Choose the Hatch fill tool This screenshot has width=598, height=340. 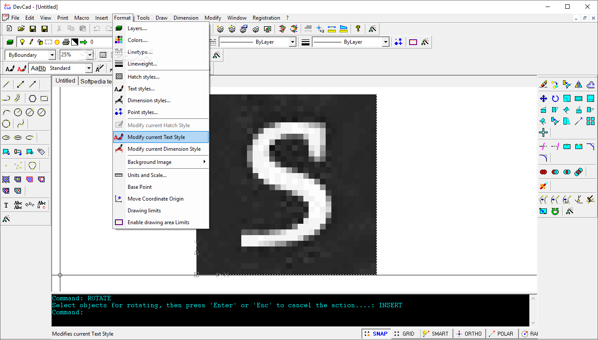pos(6,179)
